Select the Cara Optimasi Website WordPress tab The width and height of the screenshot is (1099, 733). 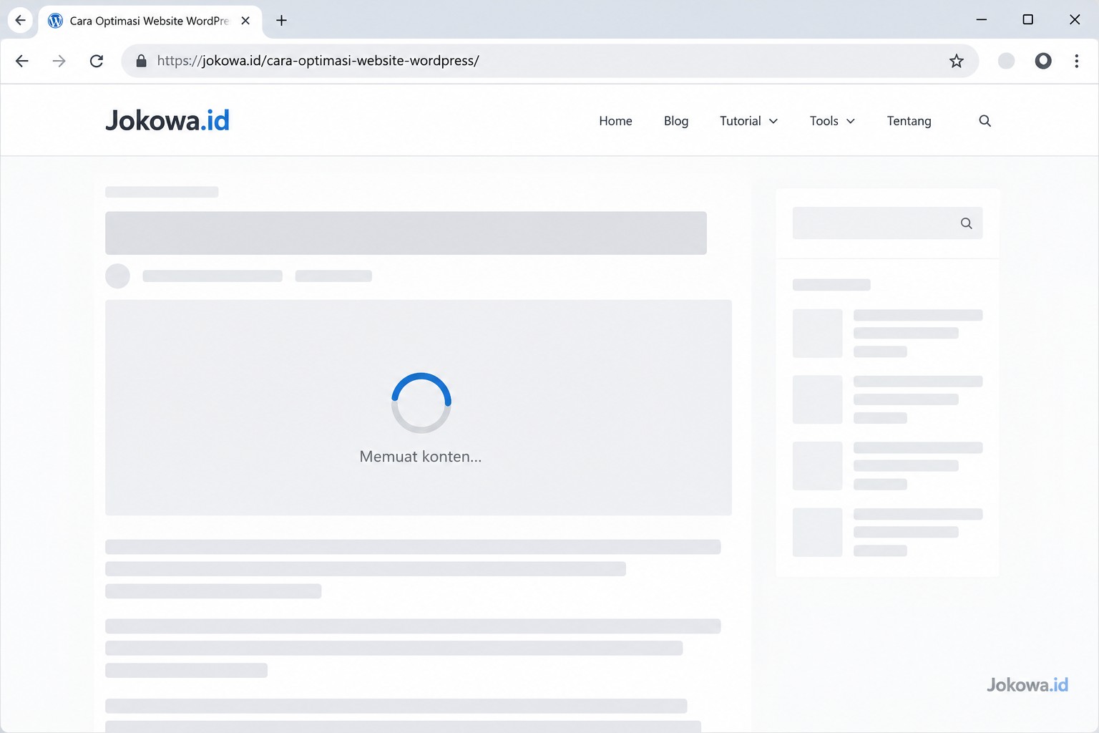[150, 21]
